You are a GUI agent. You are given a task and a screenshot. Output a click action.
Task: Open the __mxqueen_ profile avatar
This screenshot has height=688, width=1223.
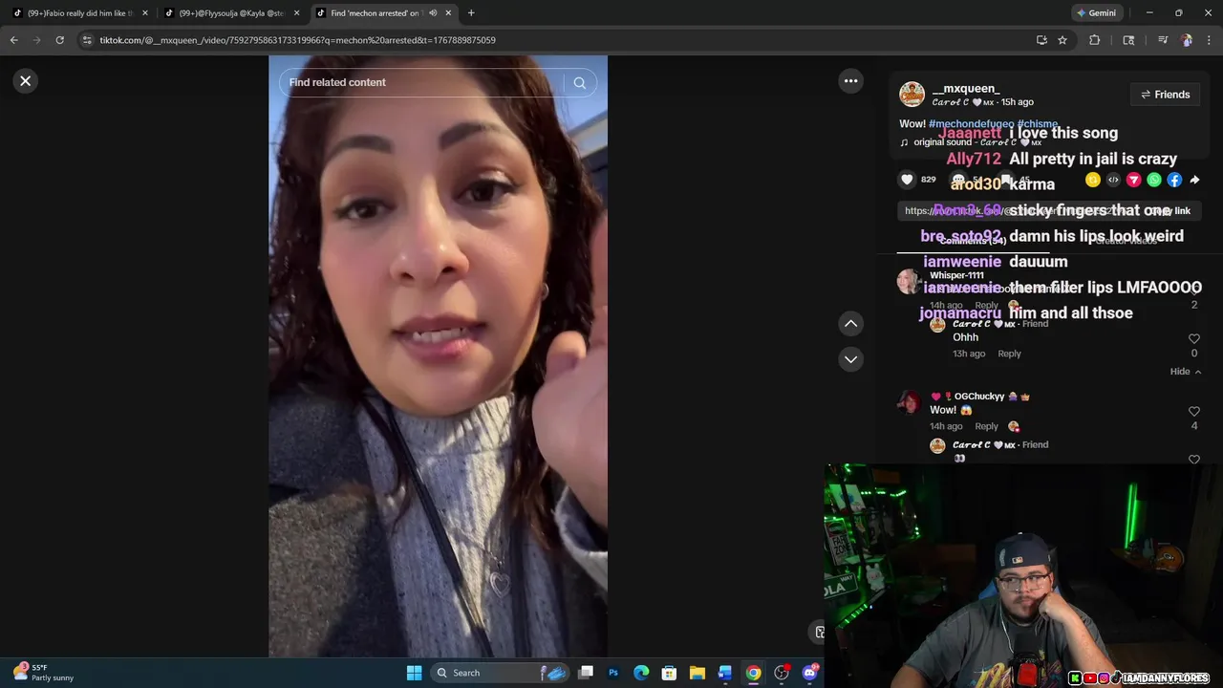(x=912, y=95)
